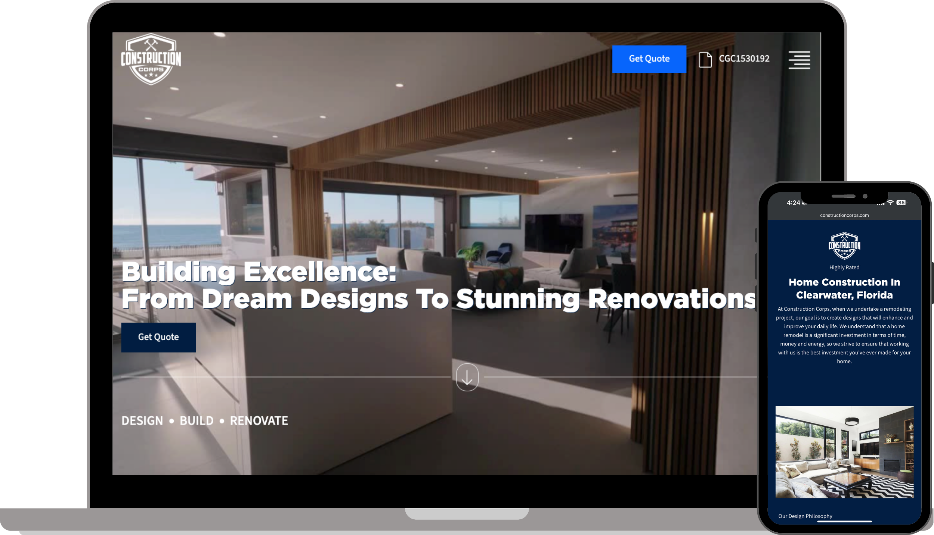
Task: Tap the cellular signal dots on the phone
Action: coord(880,204)
